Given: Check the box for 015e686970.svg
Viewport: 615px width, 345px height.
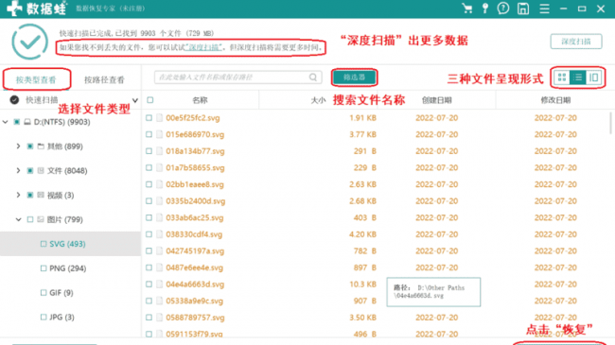Looking at the screenshot, I should coord(149,134).
